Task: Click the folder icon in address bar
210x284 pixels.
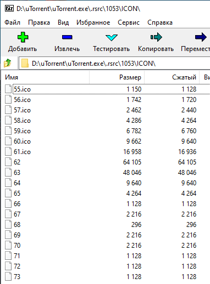Action: pos(25,63)
